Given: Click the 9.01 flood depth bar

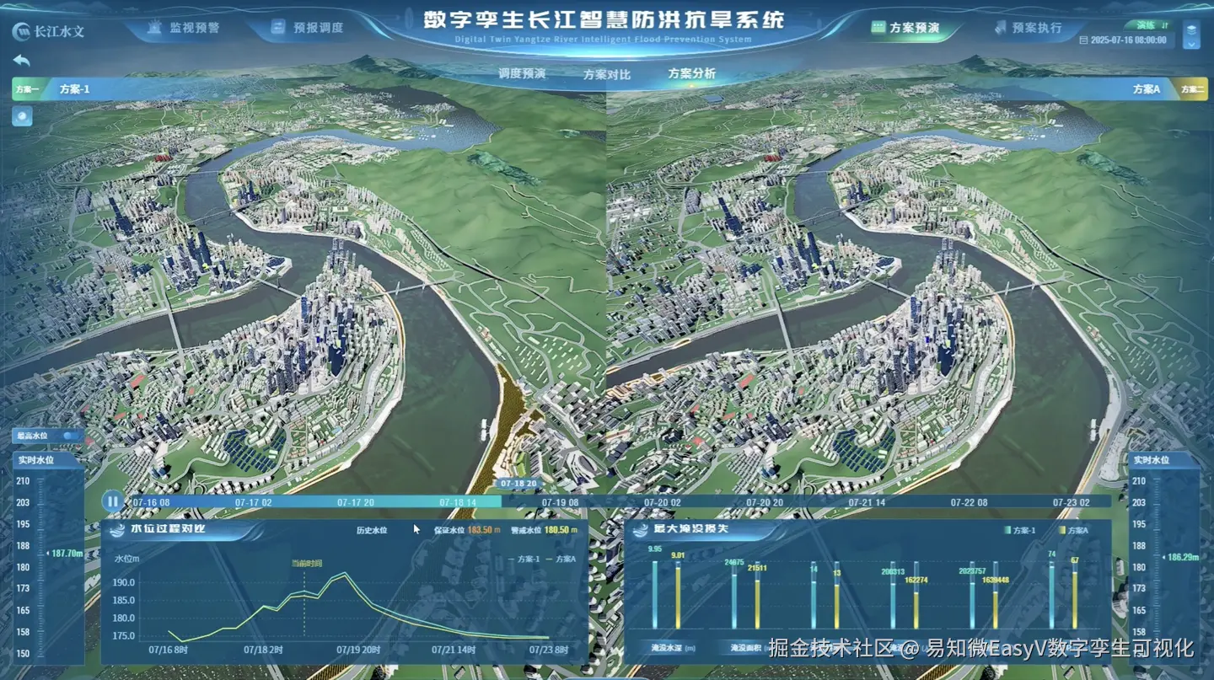Looking at the screenshot, I should [x=678, y=597].
